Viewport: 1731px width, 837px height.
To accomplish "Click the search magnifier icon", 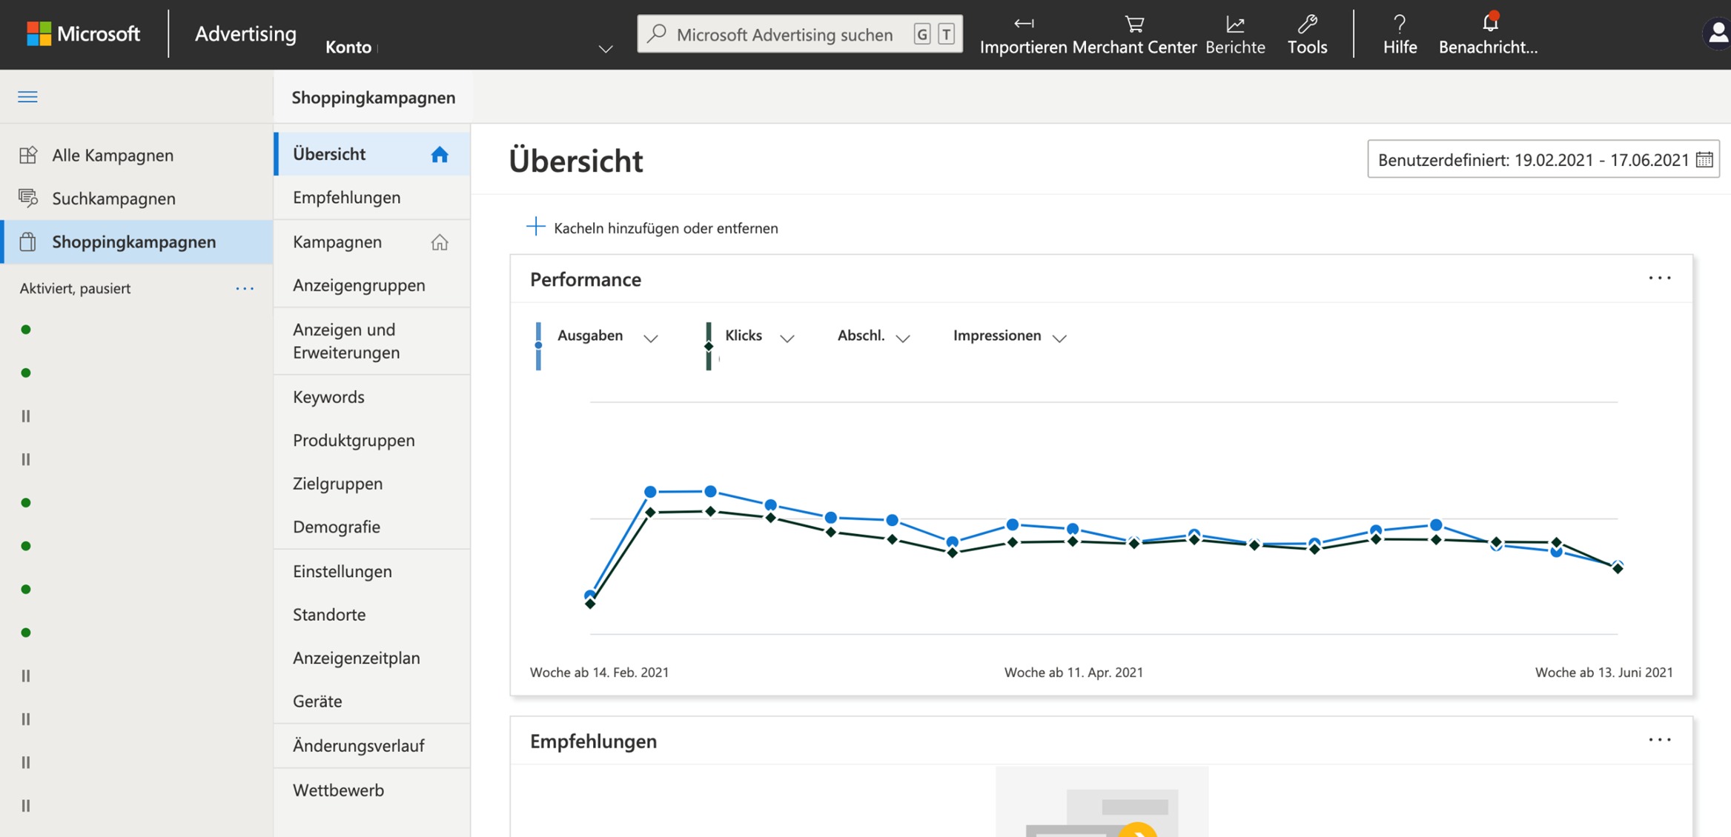I will [657, 33].
